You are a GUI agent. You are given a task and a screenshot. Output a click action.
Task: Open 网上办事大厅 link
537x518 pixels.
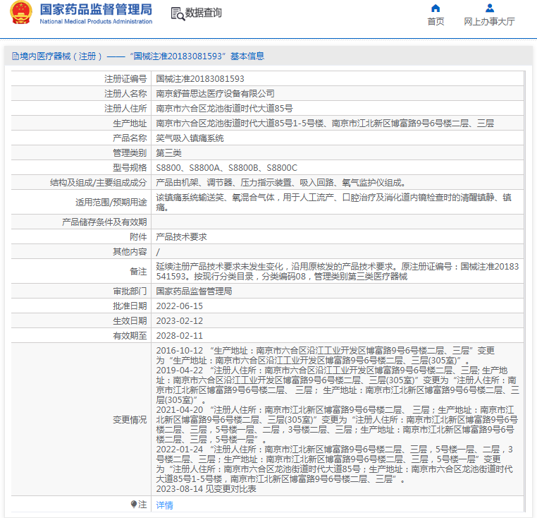click(x=489, y=22)
